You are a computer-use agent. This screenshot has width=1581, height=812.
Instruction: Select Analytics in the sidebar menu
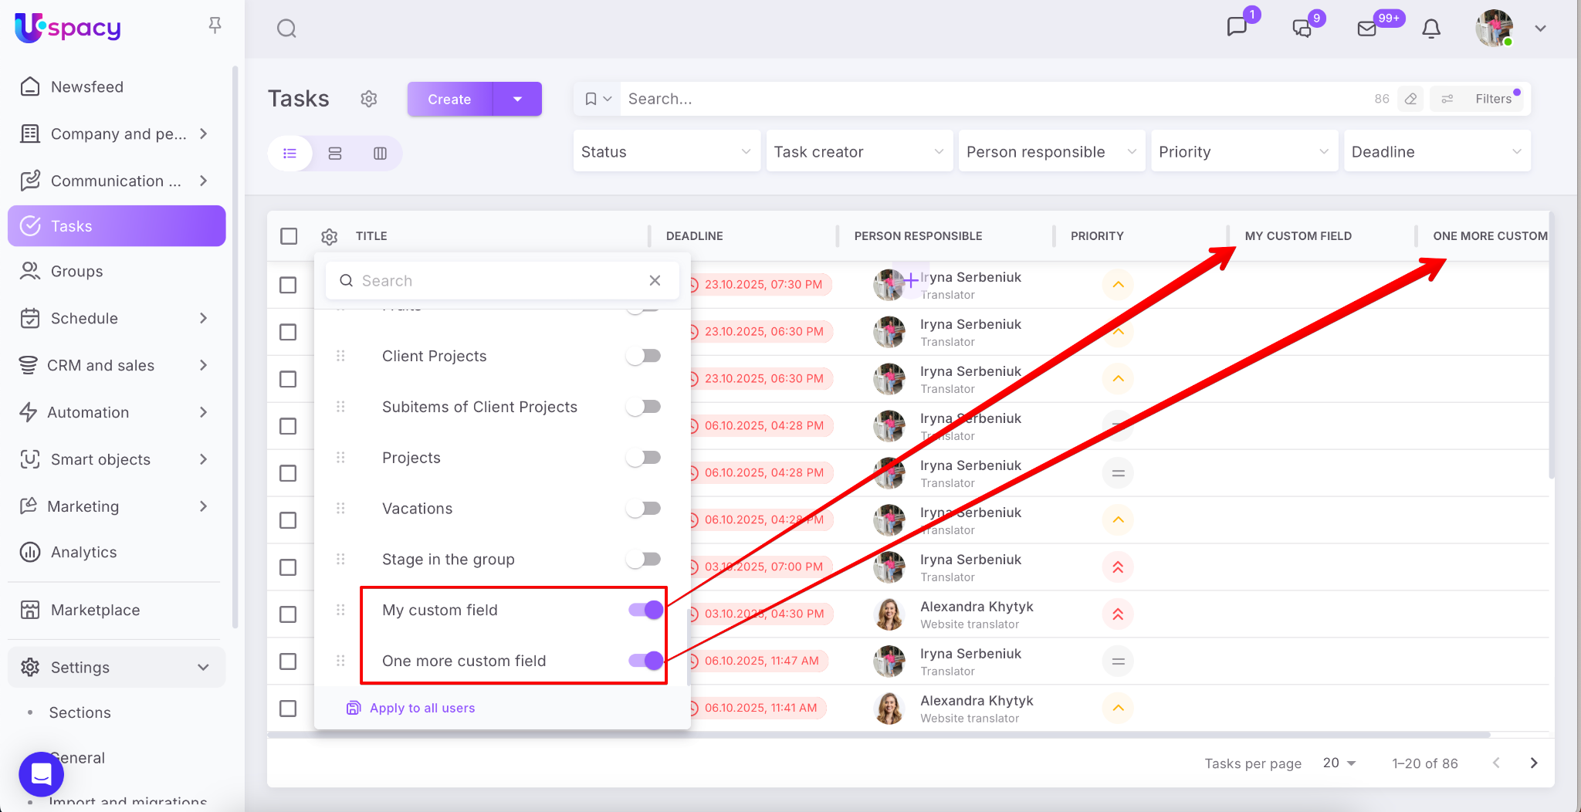point(83,552)
